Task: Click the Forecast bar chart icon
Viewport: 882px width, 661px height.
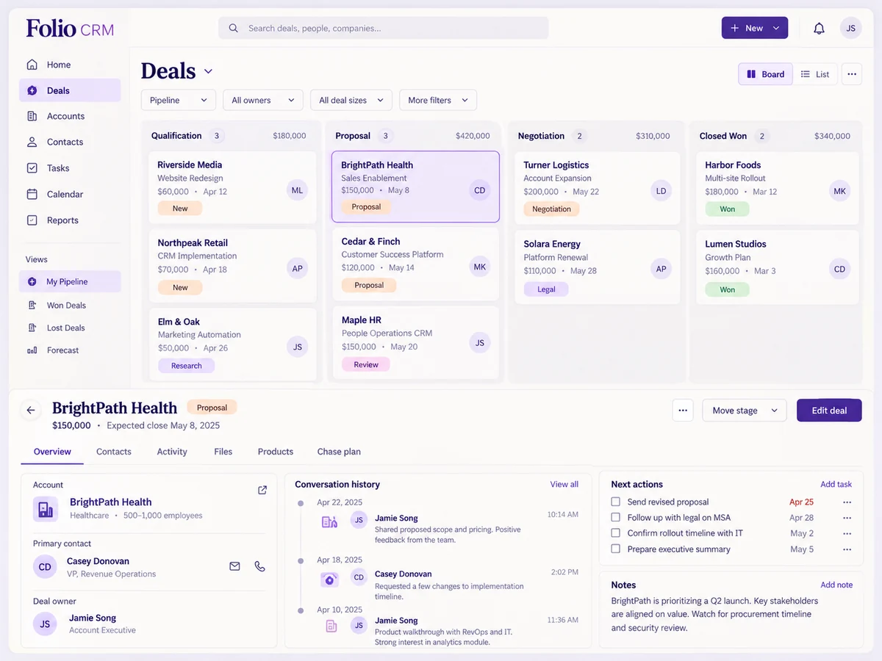Action: [32, 350]
